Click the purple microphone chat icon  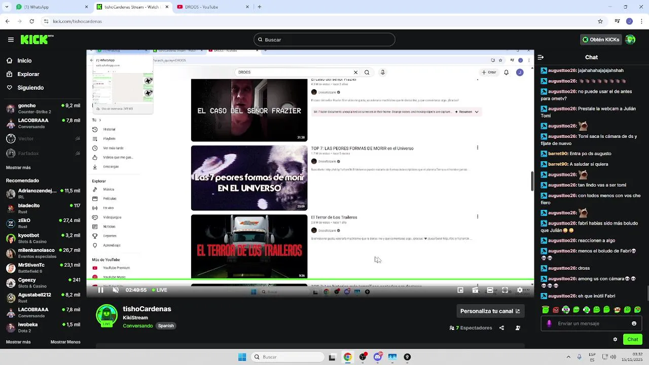549,323
